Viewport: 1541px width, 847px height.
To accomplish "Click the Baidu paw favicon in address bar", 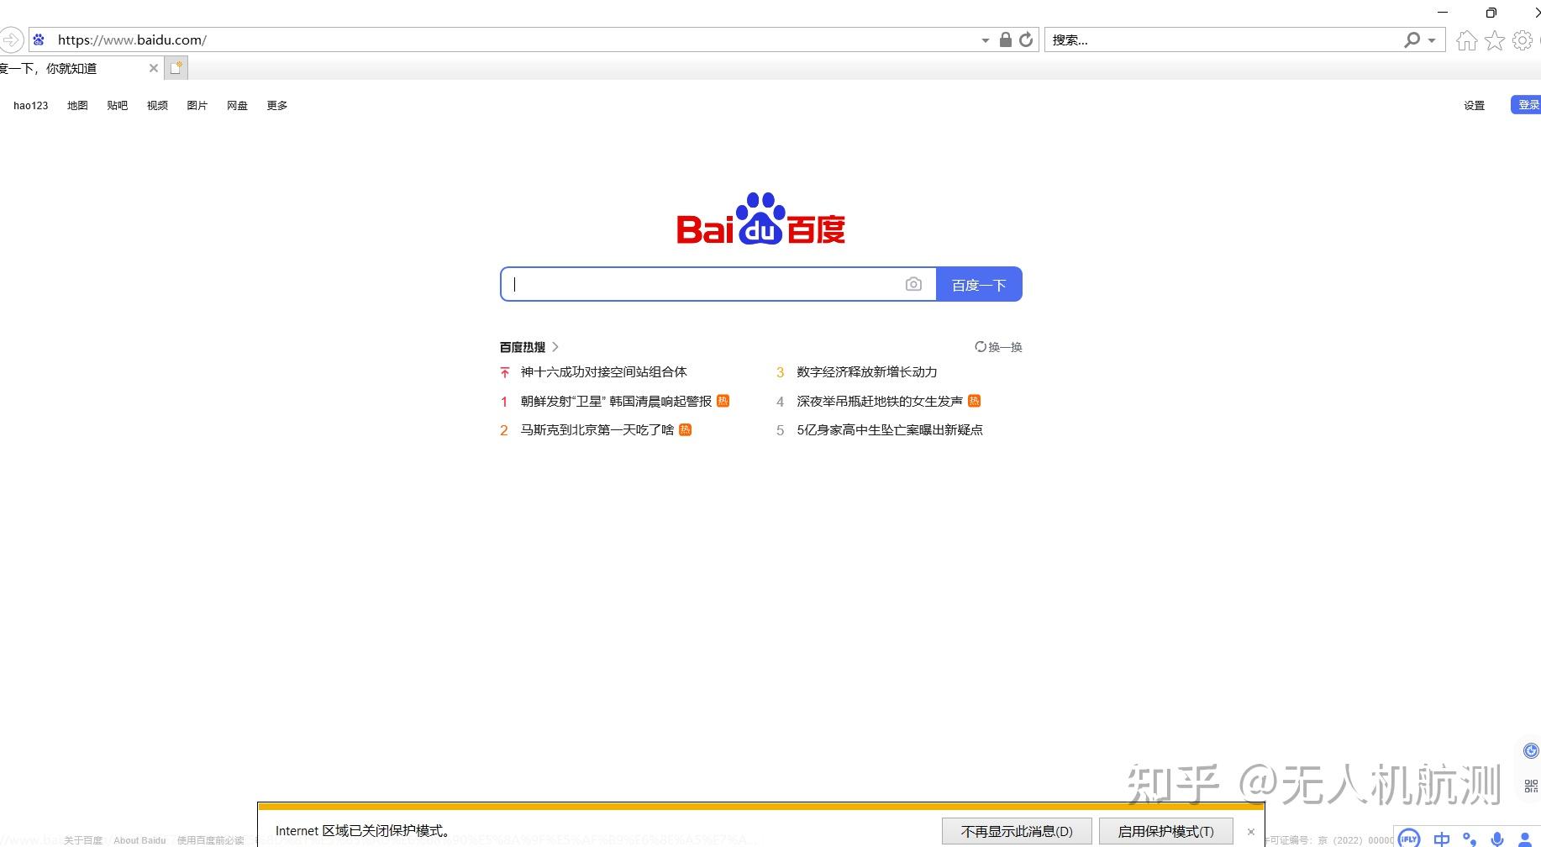I will (x=39, y=39).
